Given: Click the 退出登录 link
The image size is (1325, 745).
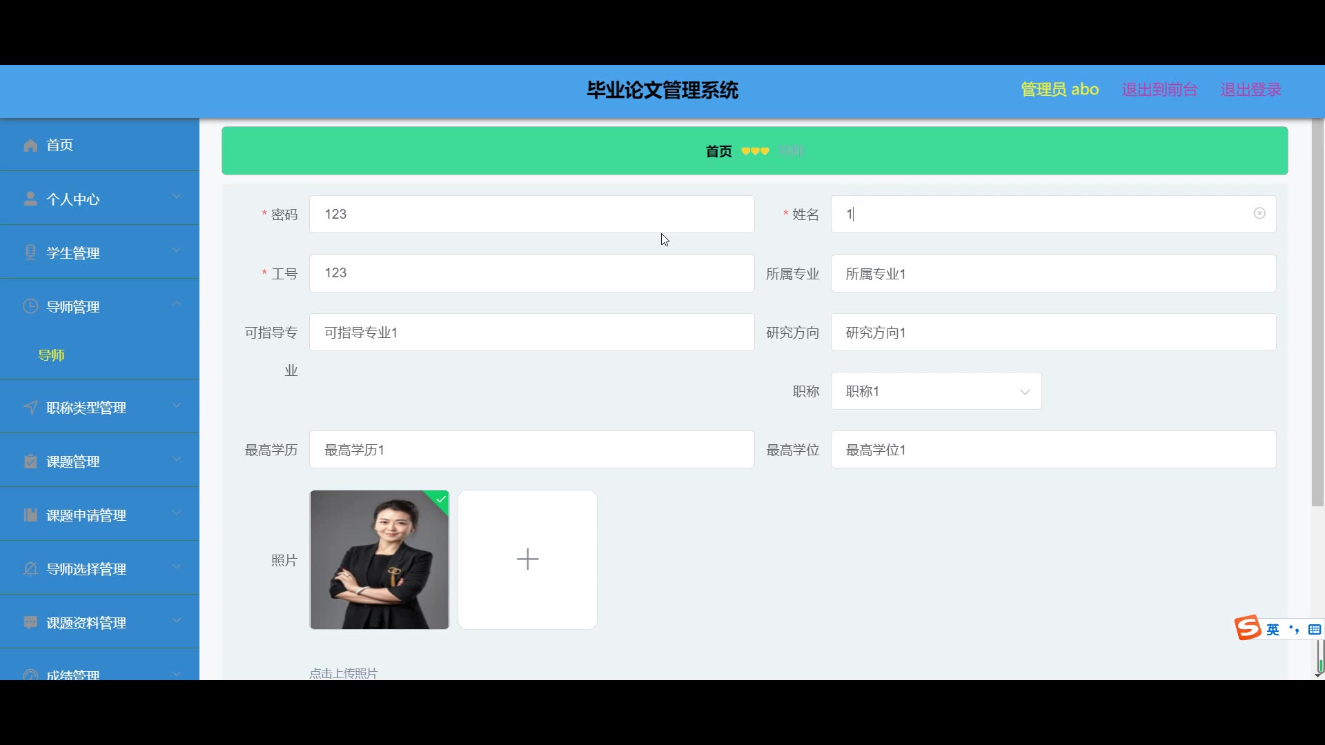Looking at the screenshot, I should (1250, 90).
